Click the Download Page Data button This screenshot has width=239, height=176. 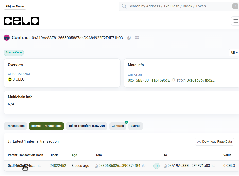(x=215, y=142)
